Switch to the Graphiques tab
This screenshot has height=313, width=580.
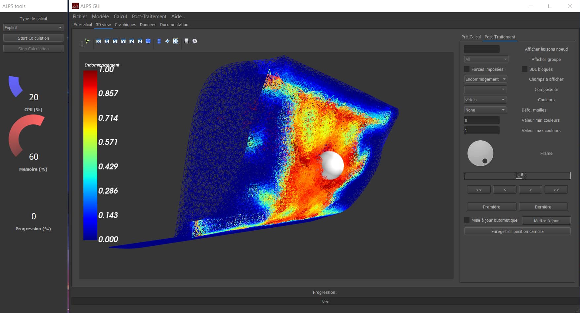coord(125,25)
